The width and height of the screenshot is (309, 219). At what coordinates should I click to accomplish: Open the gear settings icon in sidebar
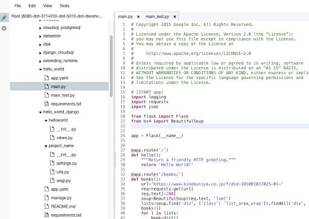[x=4, y=28]
